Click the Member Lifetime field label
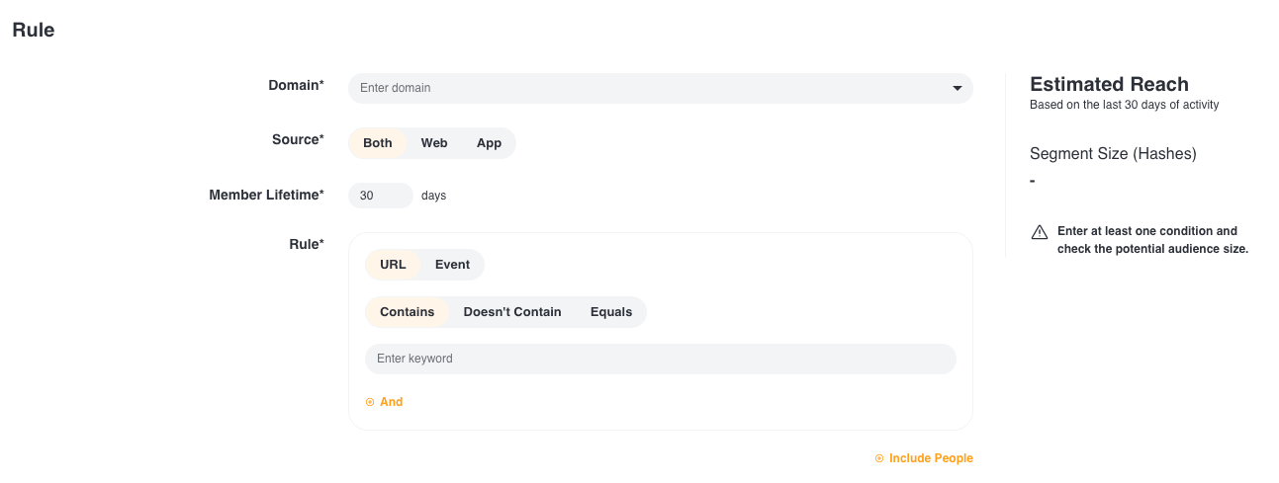This screenshot has width=1279, height=483. click(266, 196)
